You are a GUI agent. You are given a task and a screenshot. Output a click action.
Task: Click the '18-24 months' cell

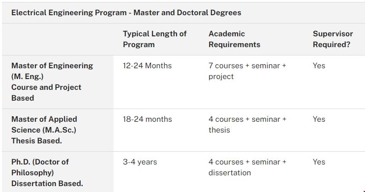(x=148, y=119)
